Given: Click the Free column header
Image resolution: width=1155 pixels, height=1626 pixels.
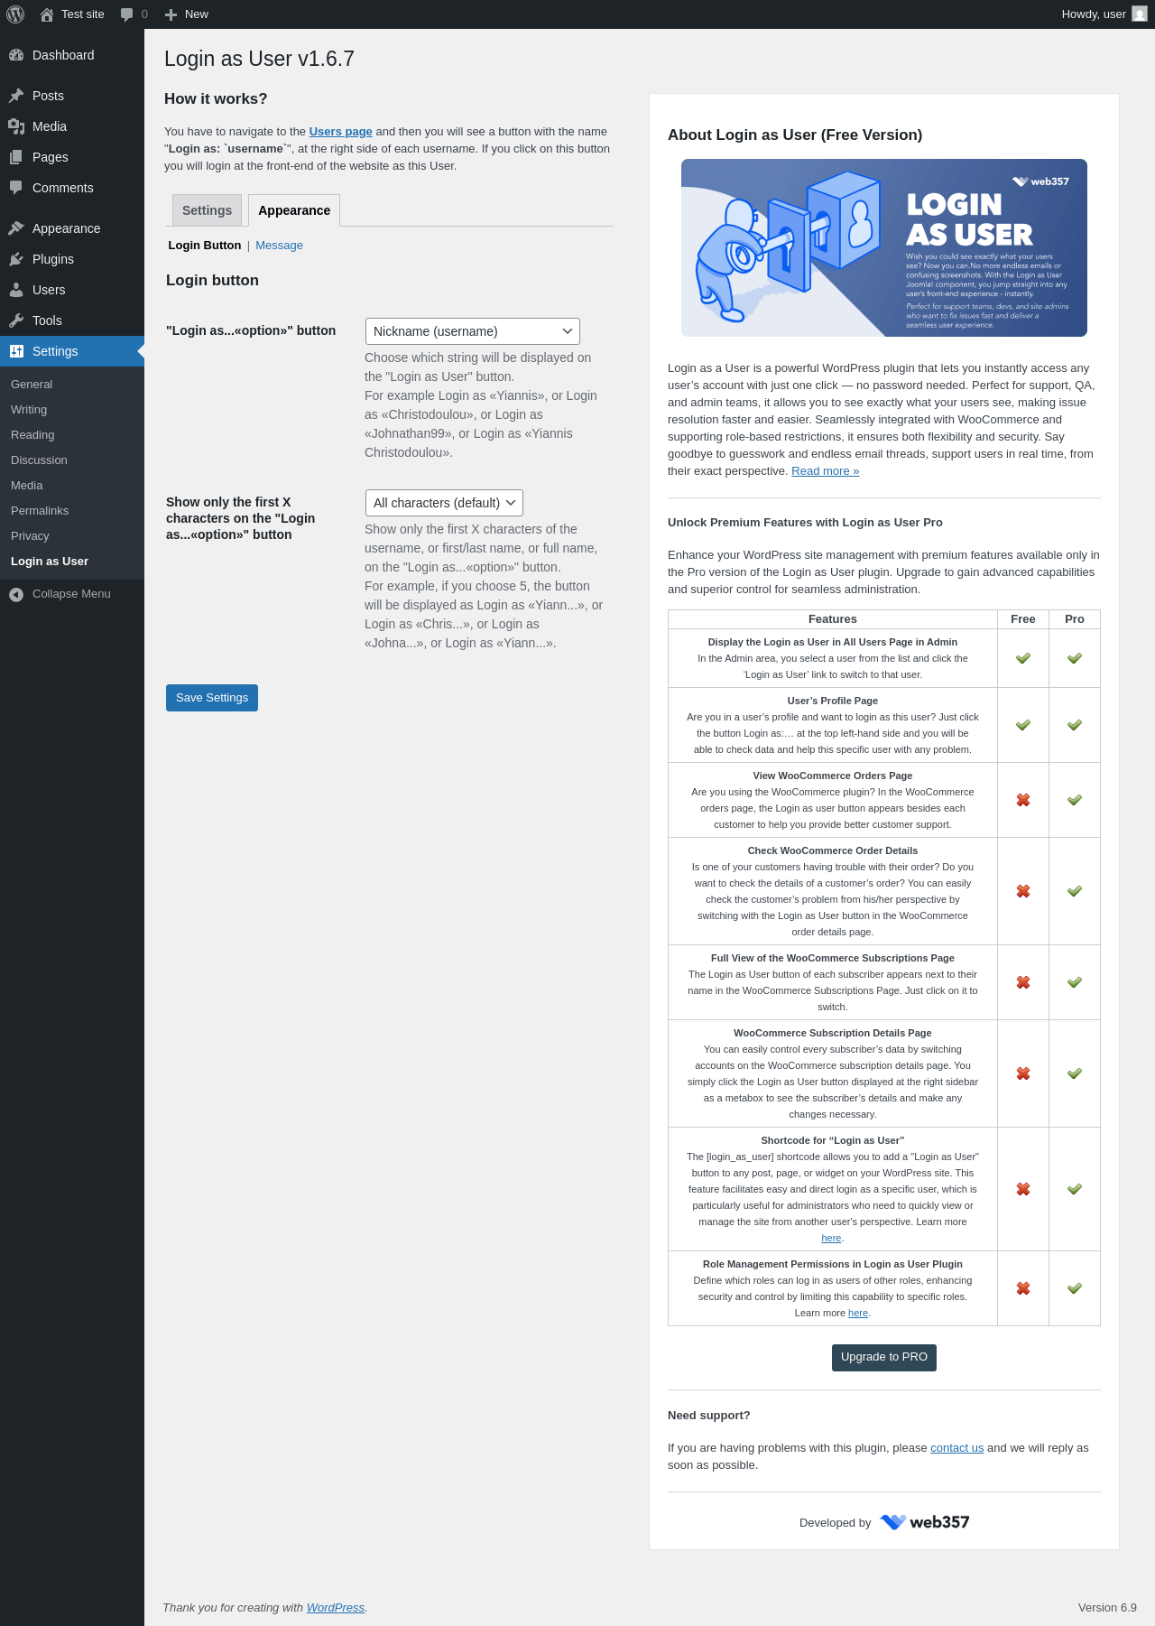Looking at the screenshot, I should click(x=1023, y=619).
